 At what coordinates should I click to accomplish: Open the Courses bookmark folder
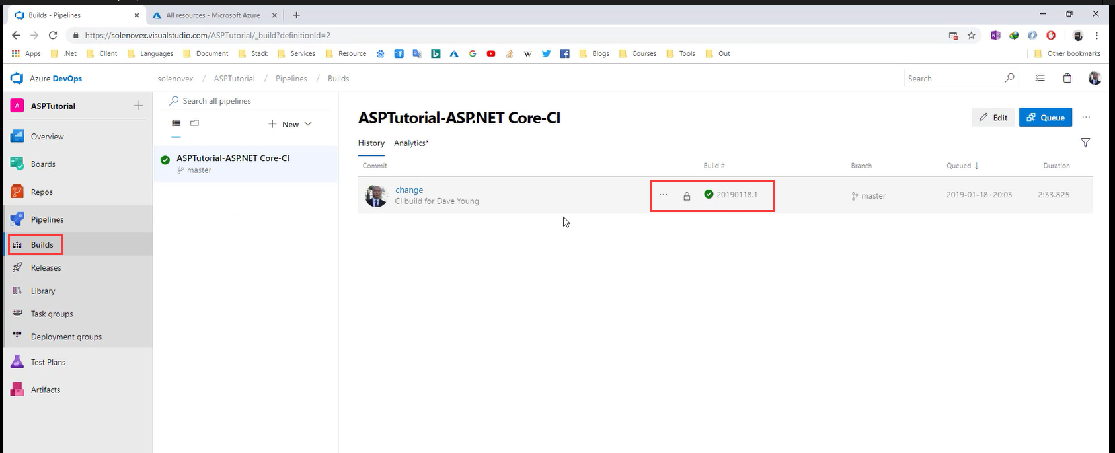point(638,53)
